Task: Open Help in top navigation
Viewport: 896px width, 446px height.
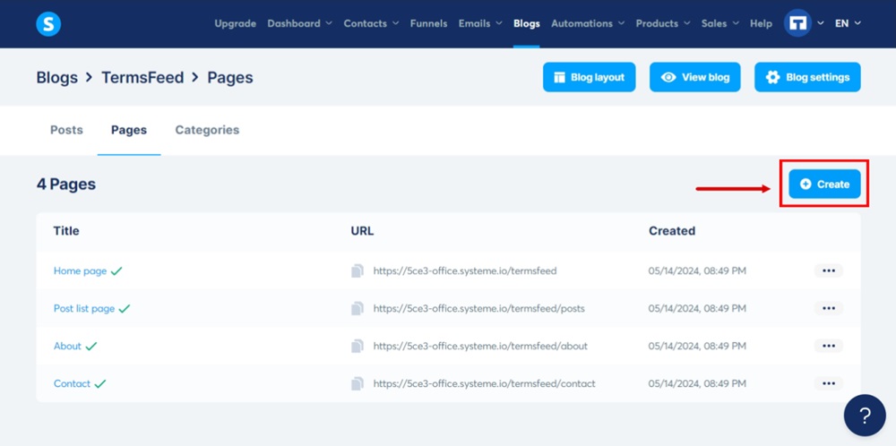Action: pos(761,23)
